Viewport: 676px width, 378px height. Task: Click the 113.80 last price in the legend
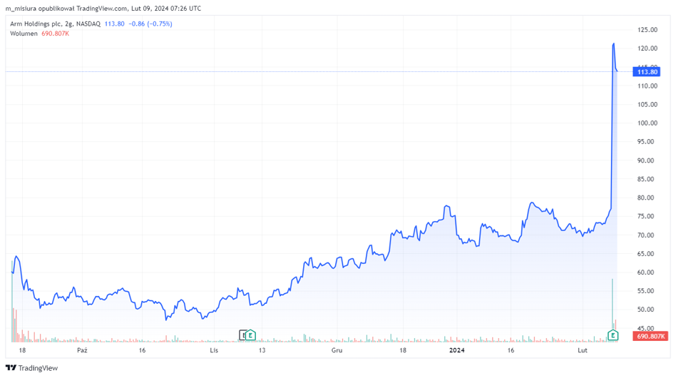pyautogui.click(x=114, y=24)
